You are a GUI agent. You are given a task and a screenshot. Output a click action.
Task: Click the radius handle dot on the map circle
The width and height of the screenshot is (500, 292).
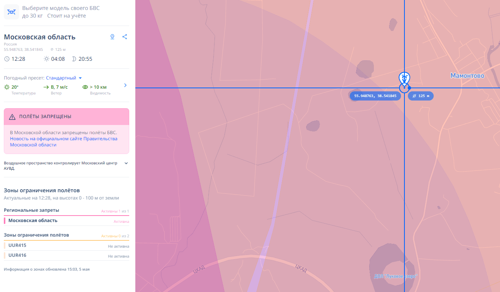click(x=409, y=88)
